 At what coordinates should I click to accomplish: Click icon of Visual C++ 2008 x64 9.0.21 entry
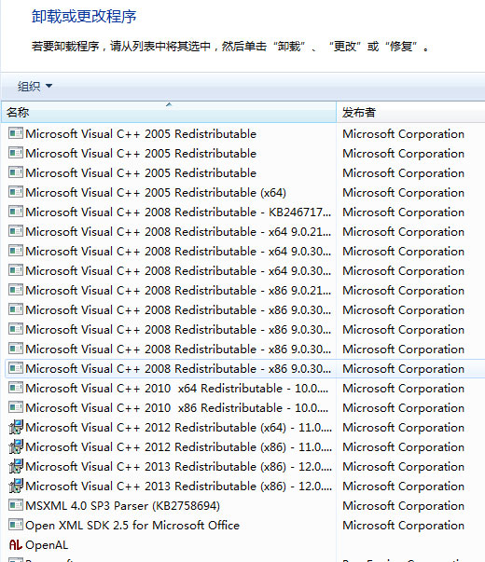pyautogui.click(x=16, y=231)
